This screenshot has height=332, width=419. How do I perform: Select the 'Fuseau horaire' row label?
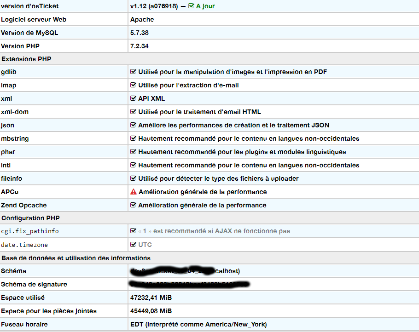25,324
